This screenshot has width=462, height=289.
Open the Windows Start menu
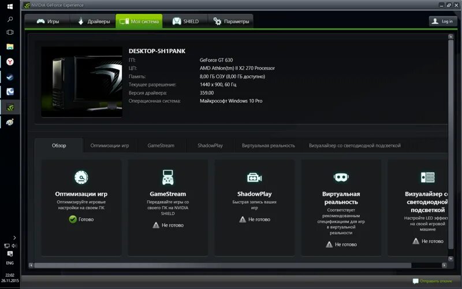pos(10,6)
